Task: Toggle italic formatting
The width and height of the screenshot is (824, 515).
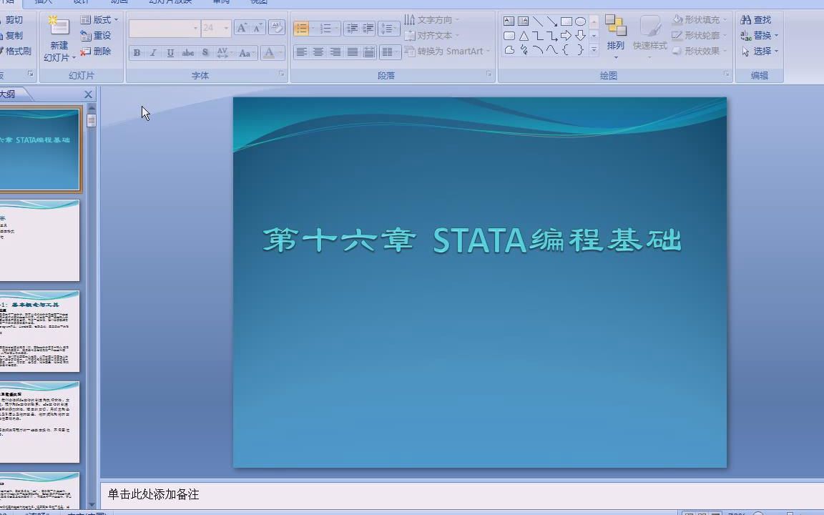Action: [x=152, y=52]
